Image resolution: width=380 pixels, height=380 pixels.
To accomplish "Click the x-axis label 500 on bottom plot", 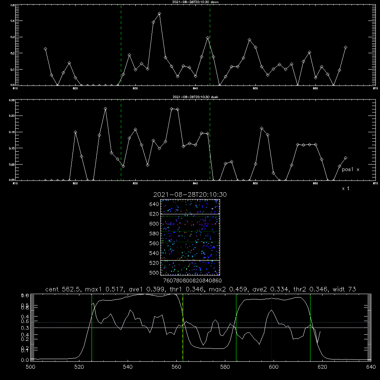I will (x=30, y=367).
